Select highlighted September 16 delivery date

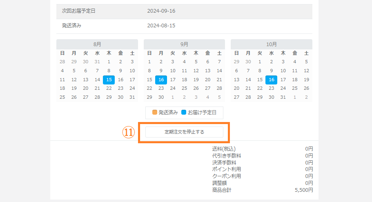click(161, 80)
